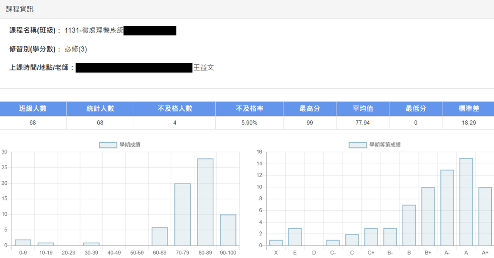Select the 90-100 score bar
The image size is (494, 258).
pos(228,230)
